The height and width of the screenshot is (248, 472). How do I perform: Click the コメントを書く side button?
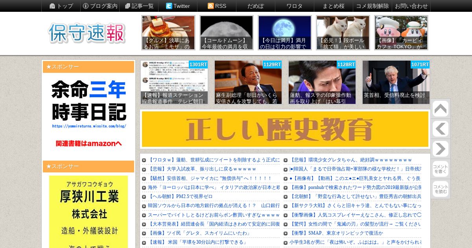441,169
